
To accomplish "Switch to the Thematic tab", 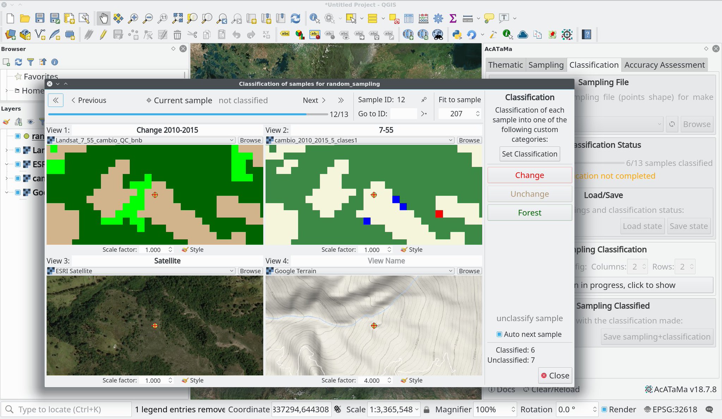I will [505, 65].
